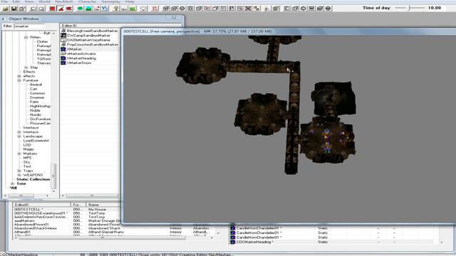Click the P-labeled toolbar icon
Screen dimensions: 456x256
click(232, 9)
